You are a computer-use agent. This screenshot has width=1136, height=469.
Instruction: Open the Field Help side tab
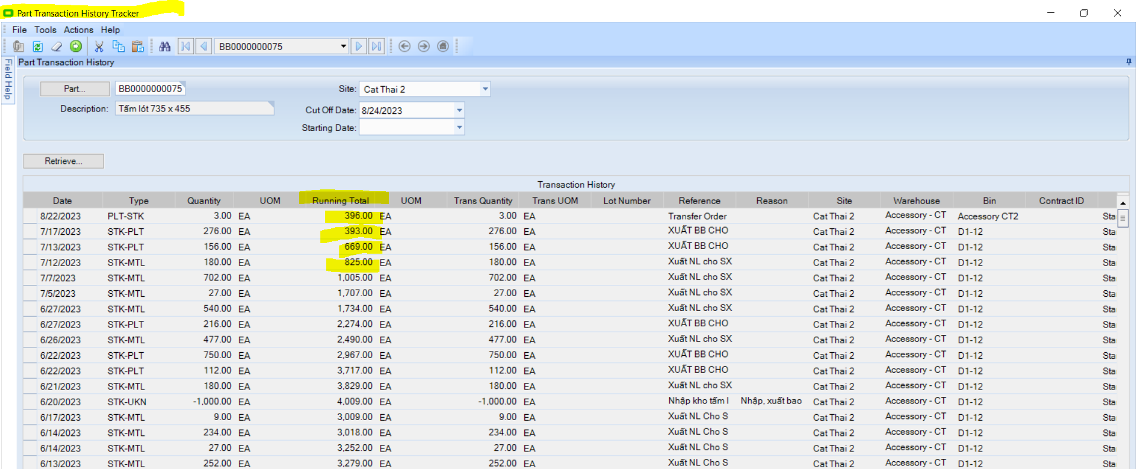(8, 80)
